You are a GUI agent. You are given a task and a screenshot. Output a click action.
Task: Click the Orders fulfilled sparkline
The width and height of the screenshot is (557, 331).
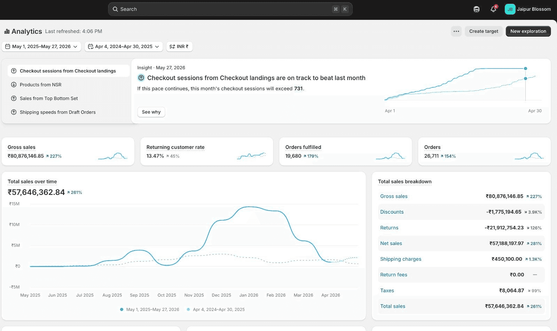pos(390,156)
